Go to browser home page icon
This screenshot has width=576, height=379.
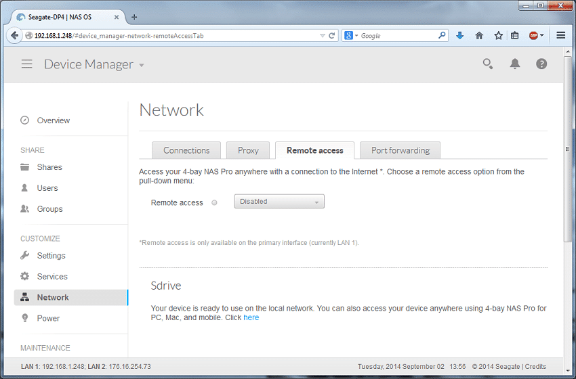[x=479, y=36]
